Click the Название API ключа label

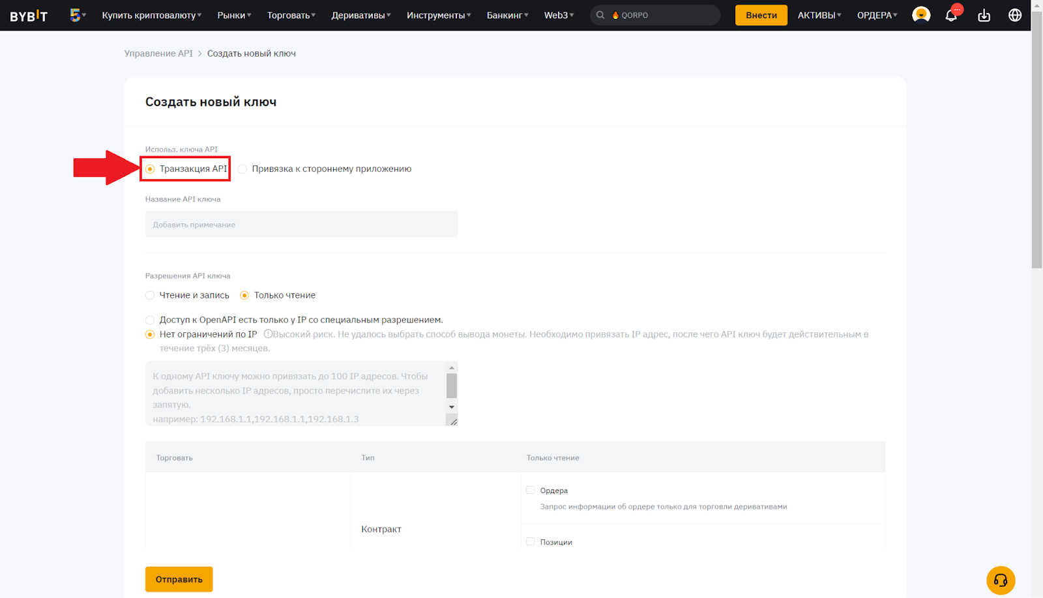coord(183,199)
